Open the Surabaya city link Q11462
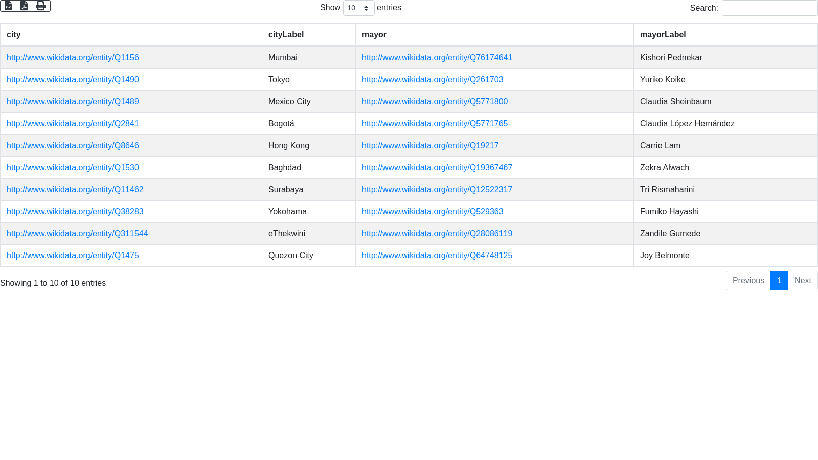The width and height of the screenshot is (818, 460). pyautogui.click(x=75, y=190)
